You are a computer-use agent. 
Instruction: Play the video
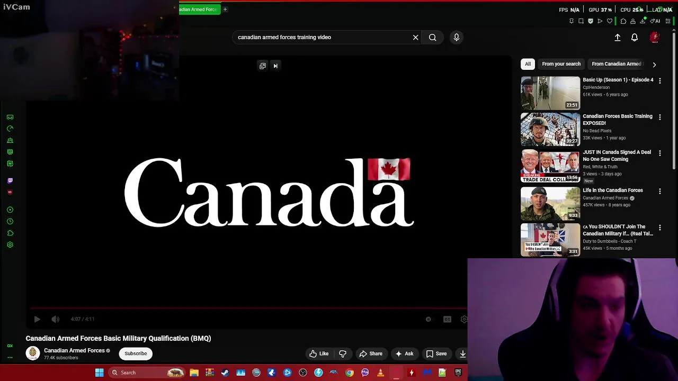37,319
